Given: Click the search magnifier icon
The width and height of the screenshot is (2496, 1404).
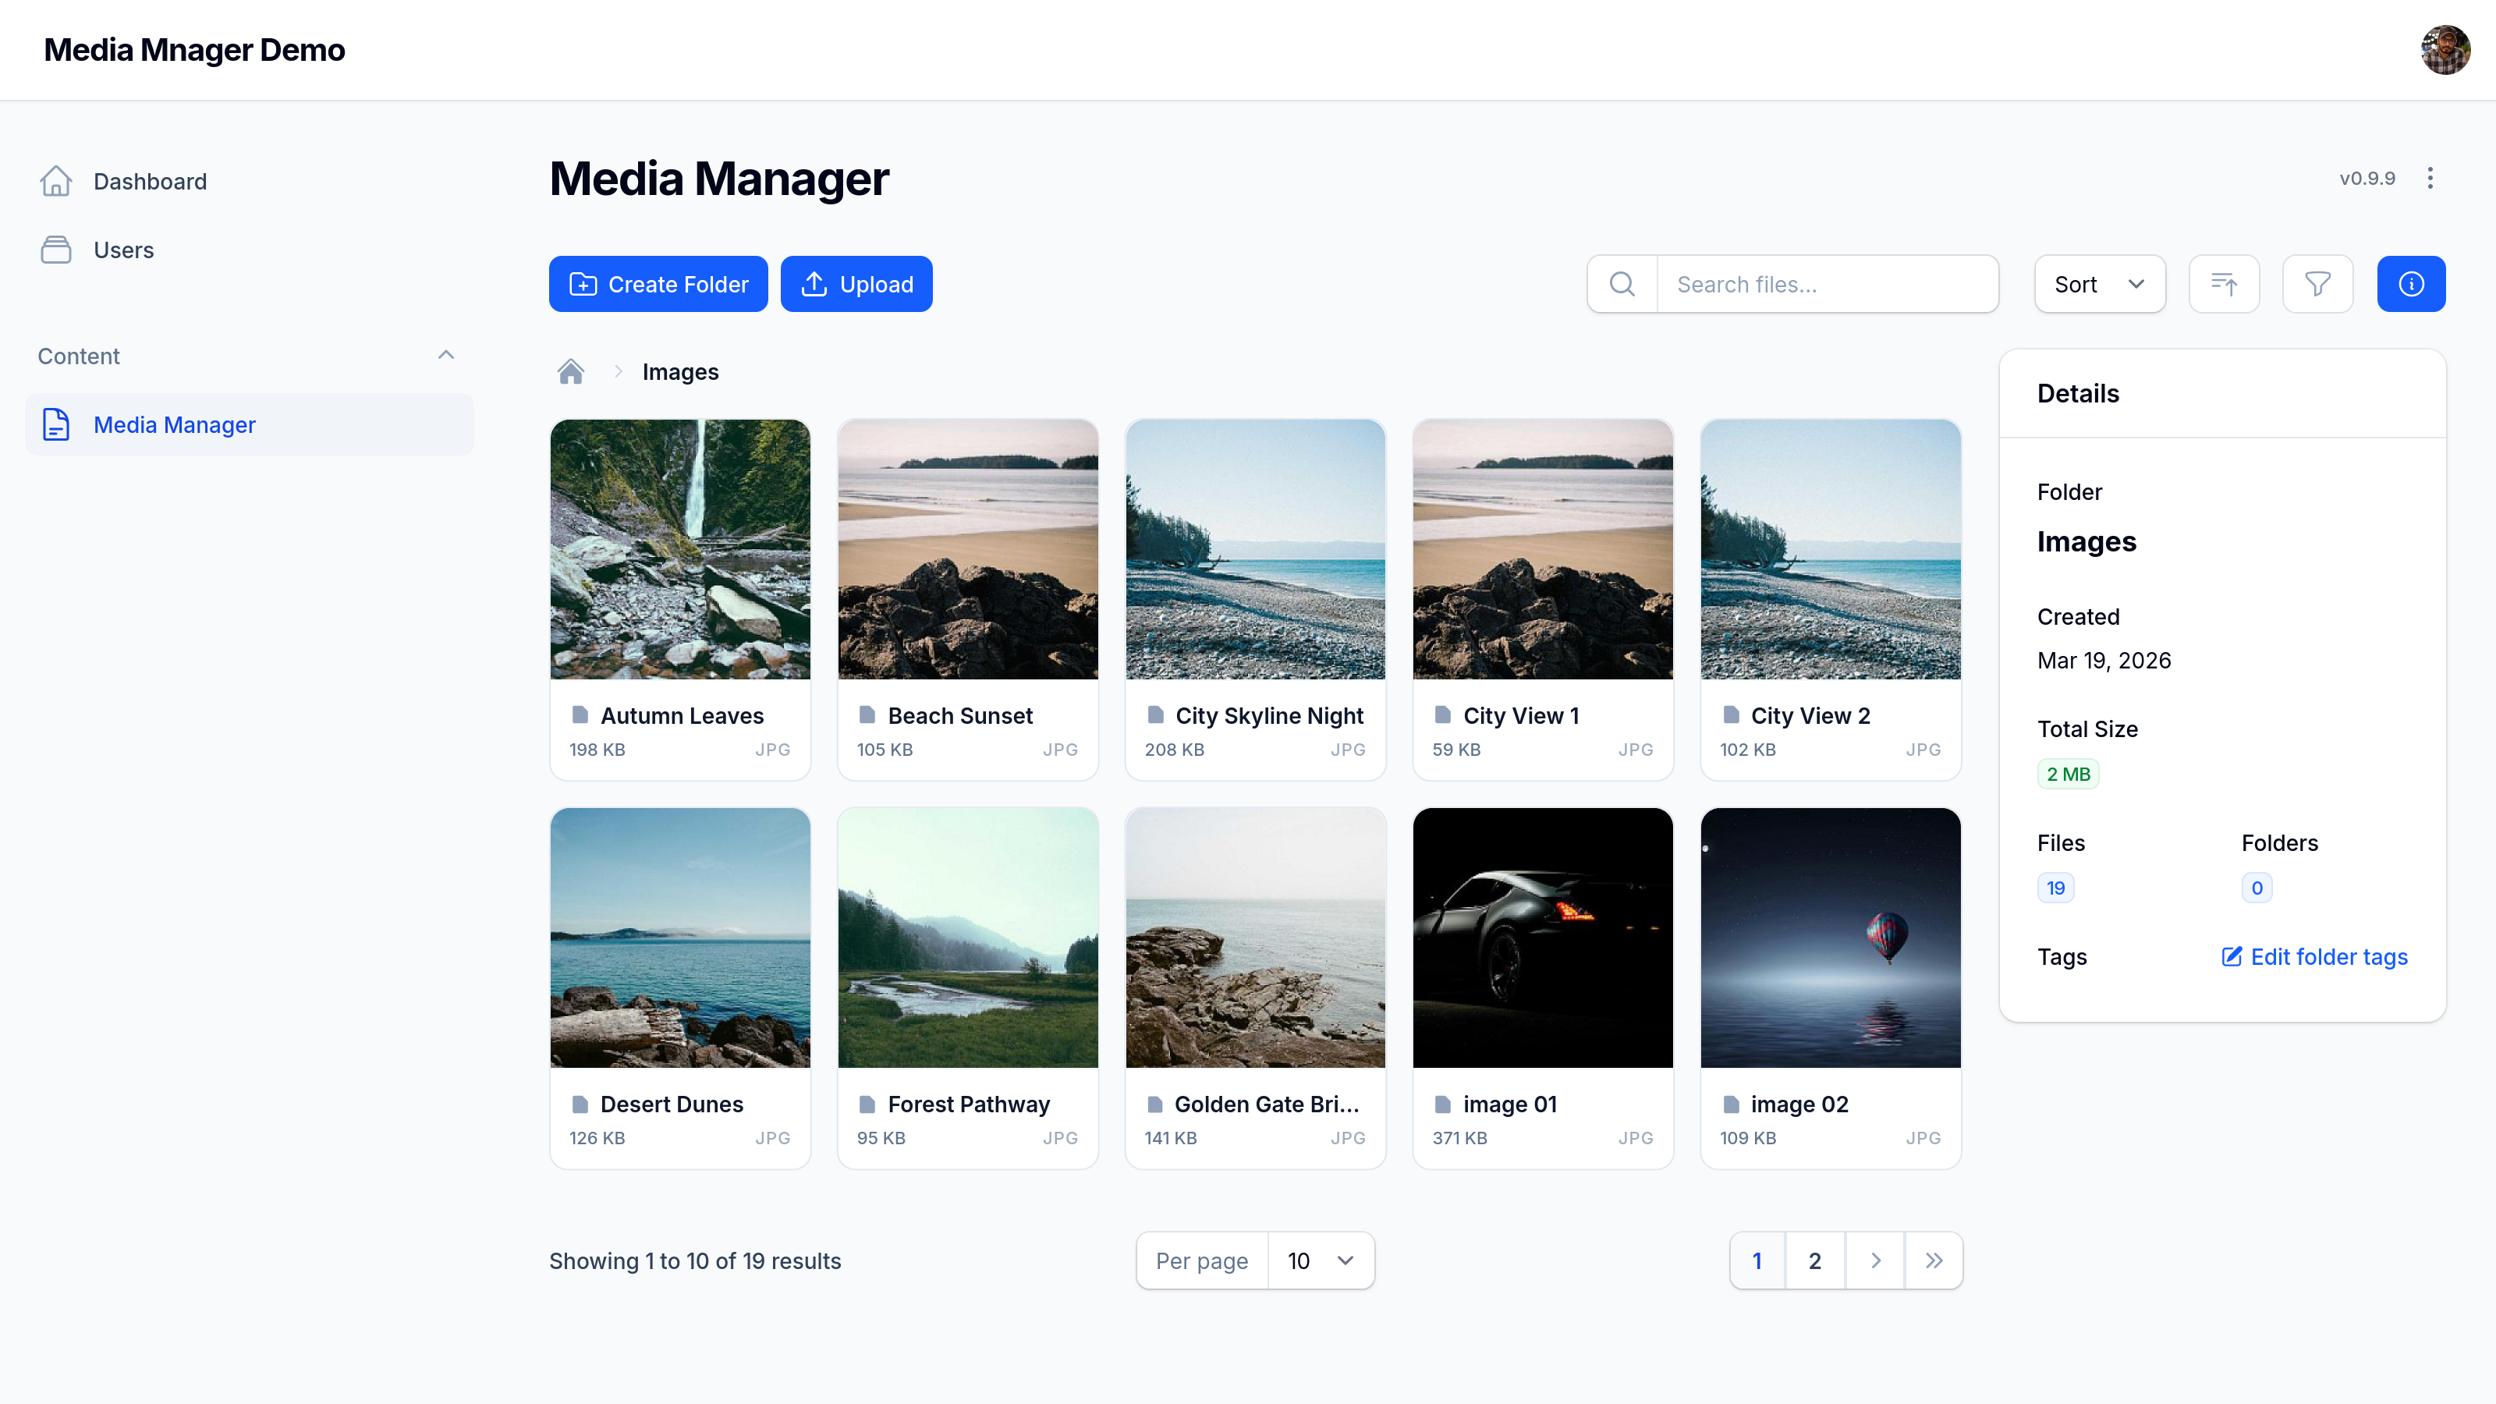Looking at the screenshot, I should (1622, 283).
